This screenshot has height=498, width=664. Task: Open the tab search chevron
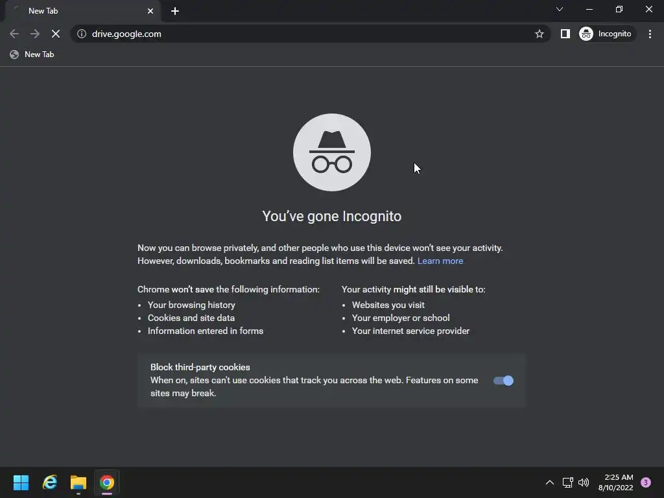click(560, 9)
